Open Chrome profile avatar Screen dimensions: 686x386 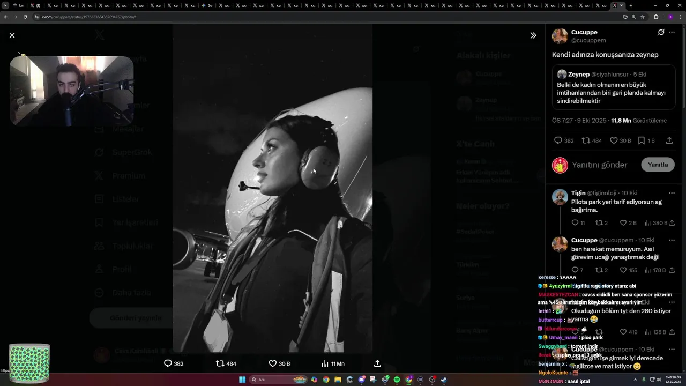(x=670, y=17)
